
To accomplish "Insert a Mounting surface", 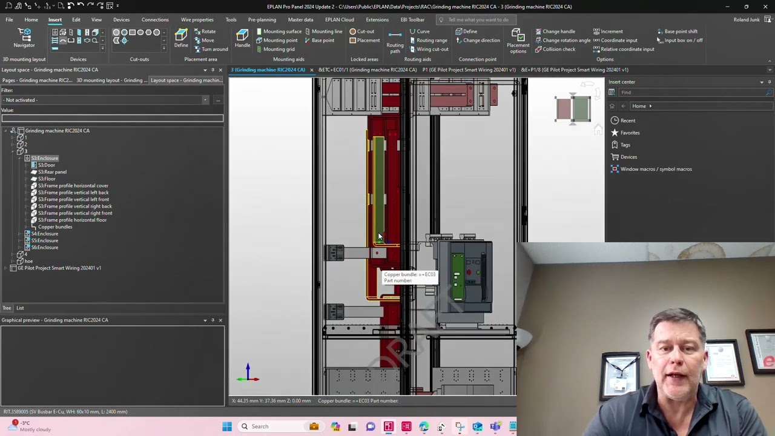I will [279, 31].
